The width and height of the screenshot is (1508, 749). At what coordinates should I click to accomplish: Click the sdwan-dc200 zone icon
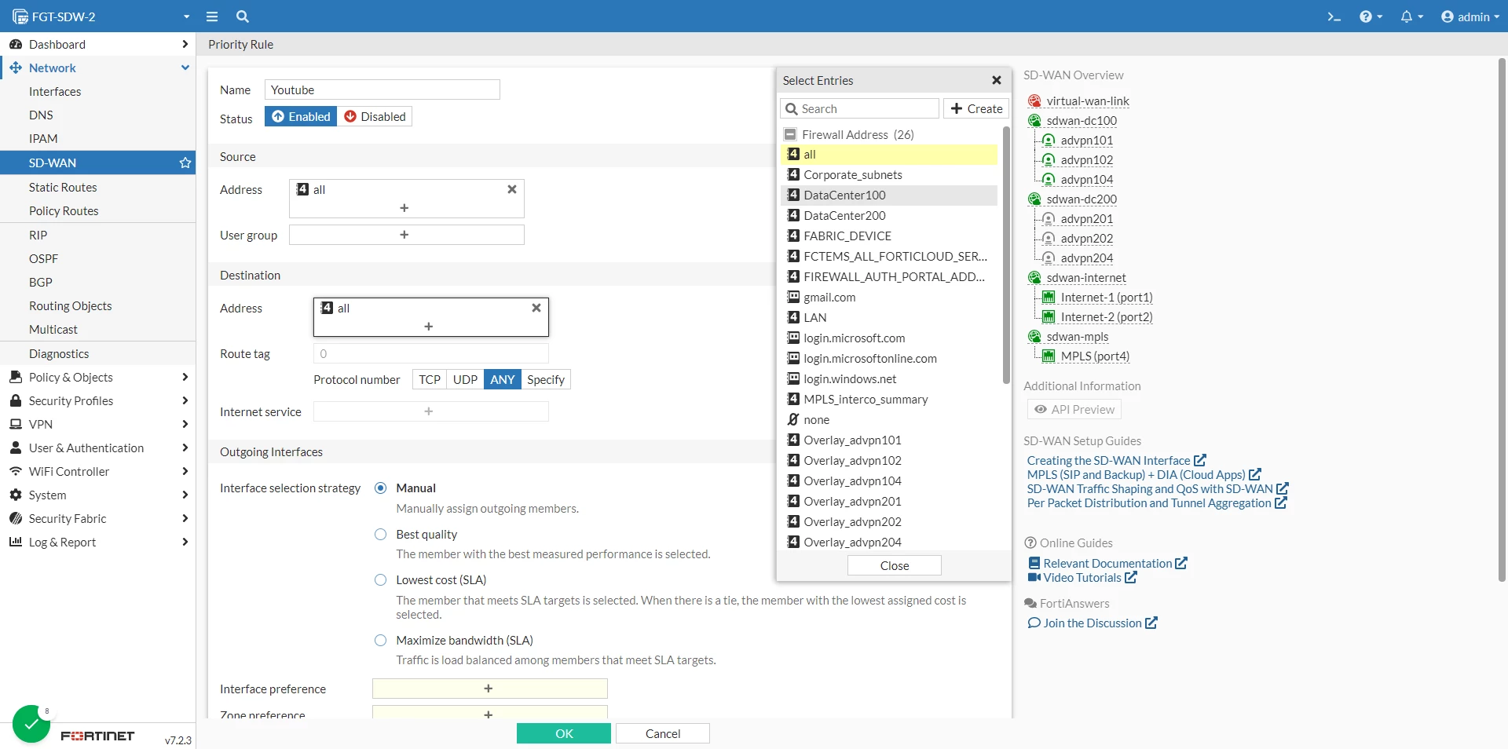click(1035, 199)
